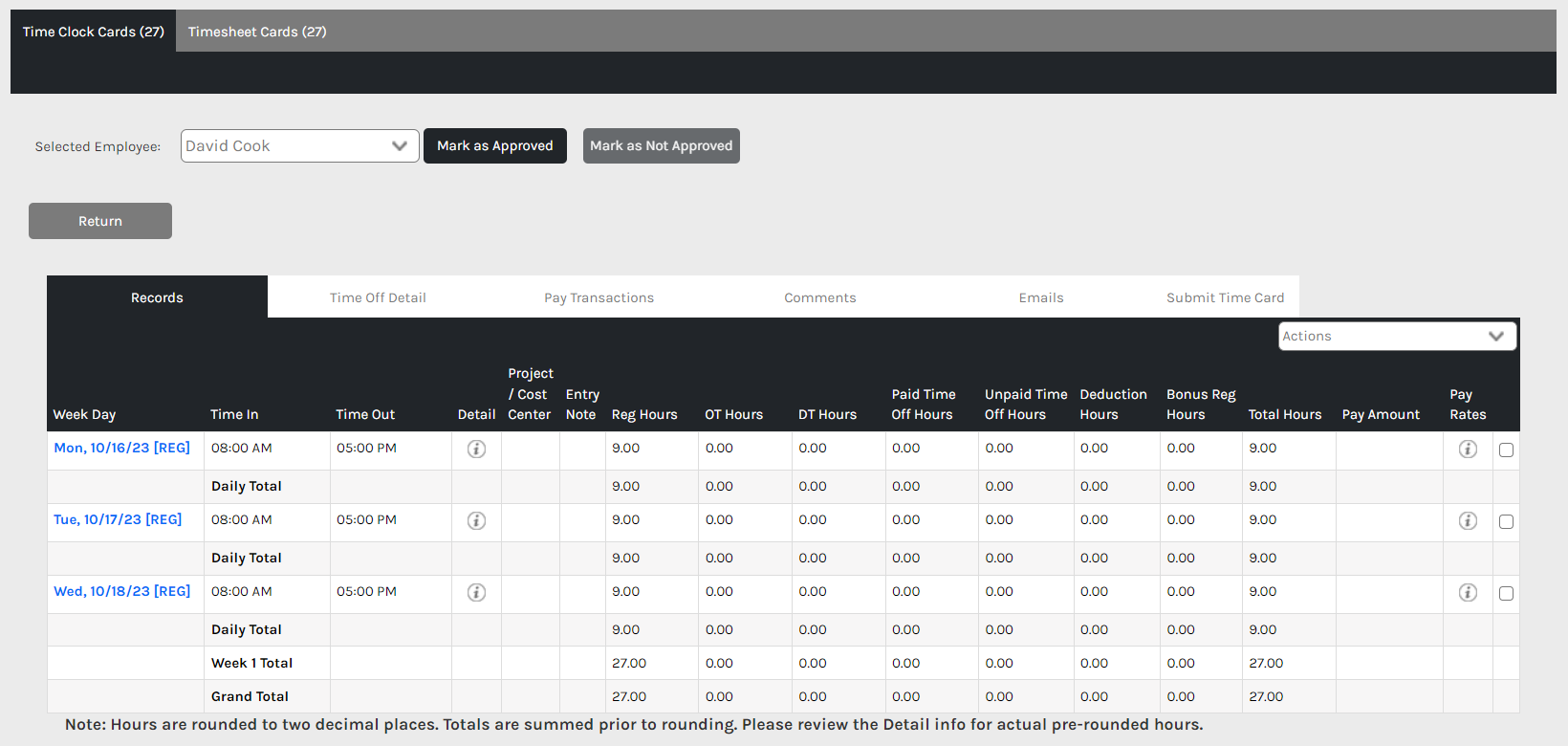
Task: Open the Pay Transactions tab
Action: 599,297
